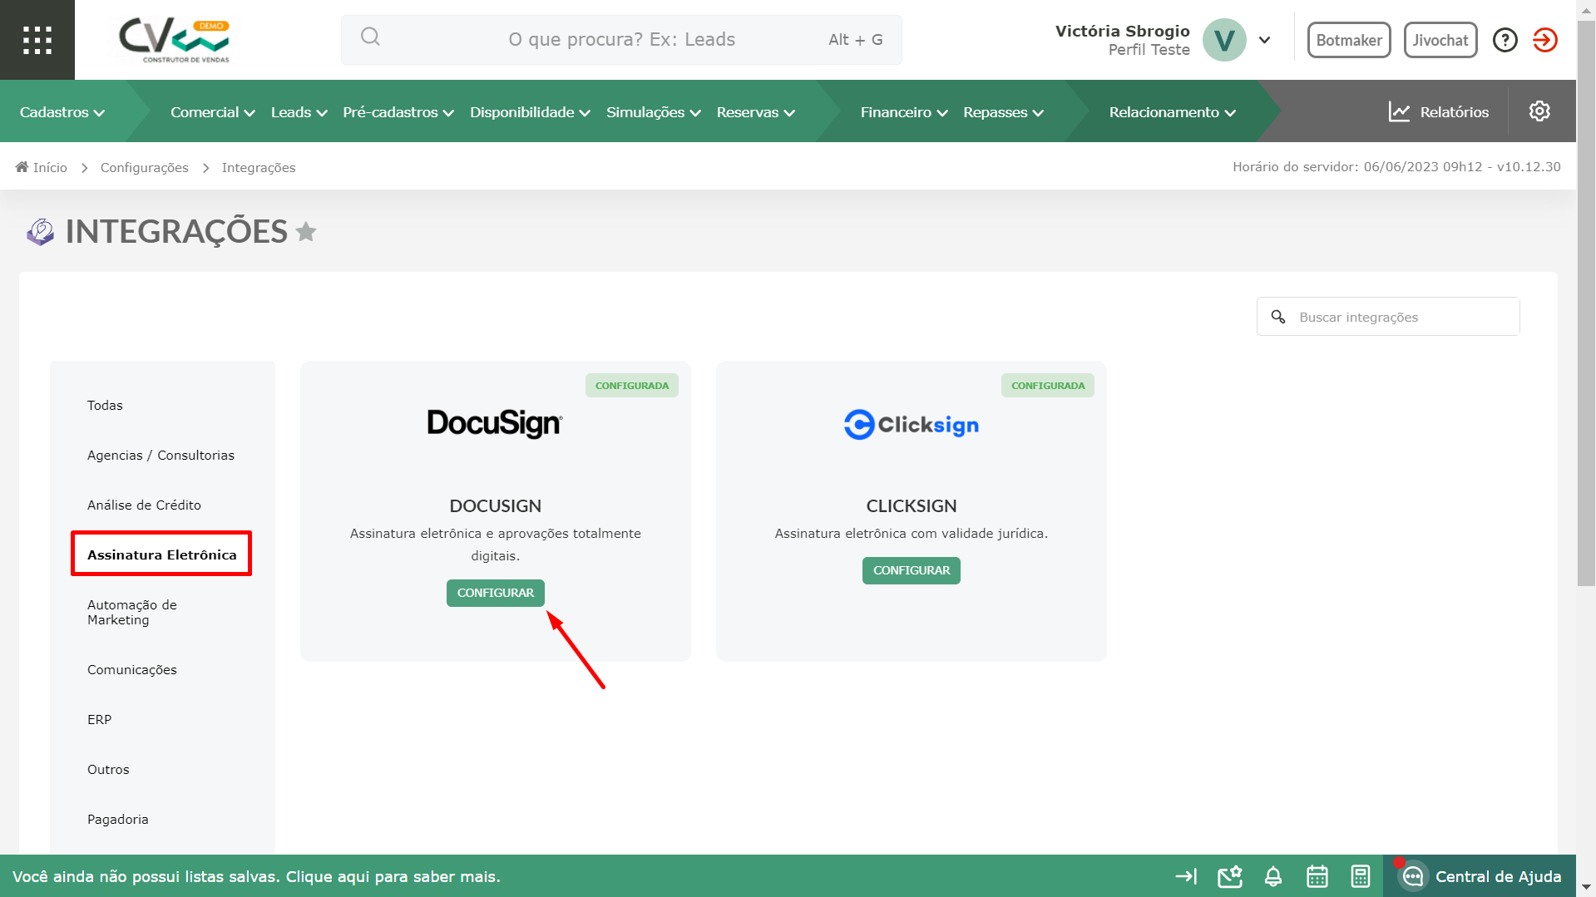Image resolution: width=1596 pixels, height=897 pixels.
Task: Click the home icon in breadcrumb
Action: point(22,167)
